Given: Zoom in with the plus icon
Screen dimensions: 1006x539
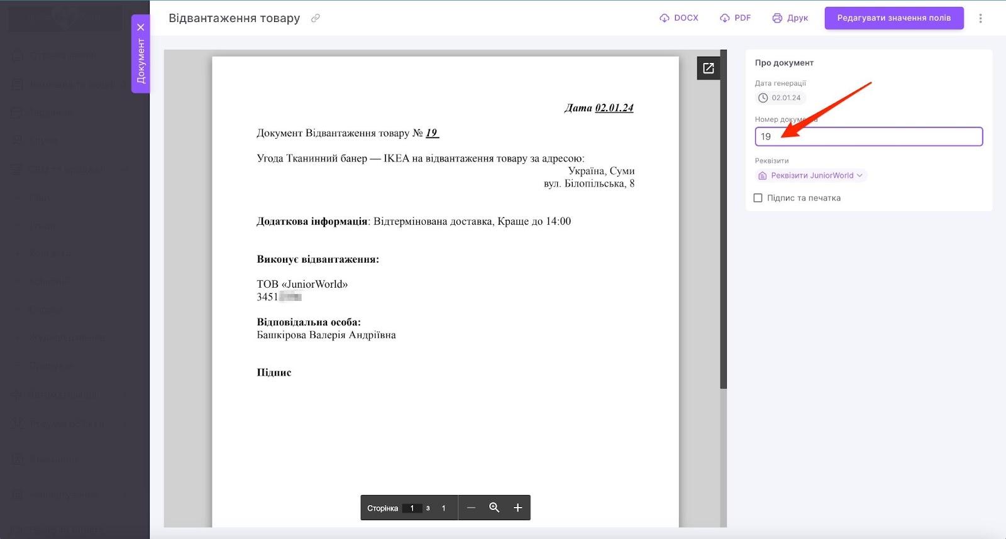Looking at the screenshot, I should coord(517,508).
